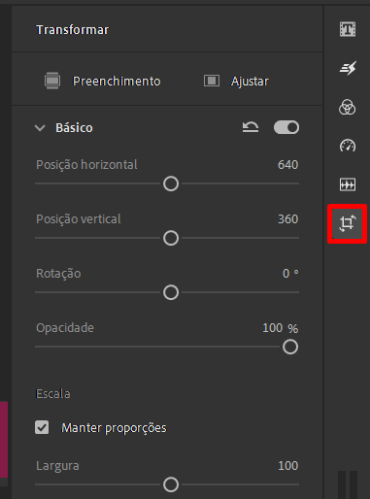Click the Preenchimento fill icon
This screenshot has width=370, height=499.
coord(52,81)
